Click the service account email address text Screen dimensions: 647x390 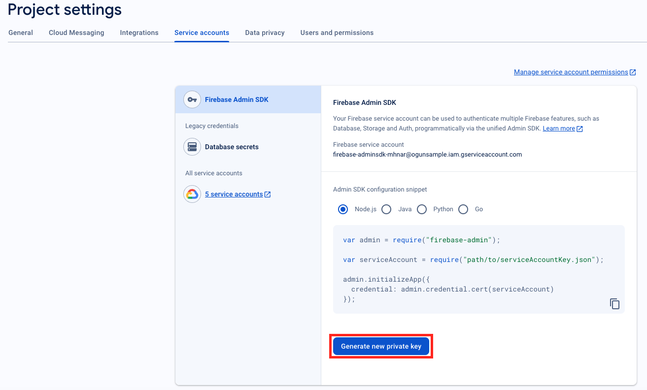click(x=427, y=154)
